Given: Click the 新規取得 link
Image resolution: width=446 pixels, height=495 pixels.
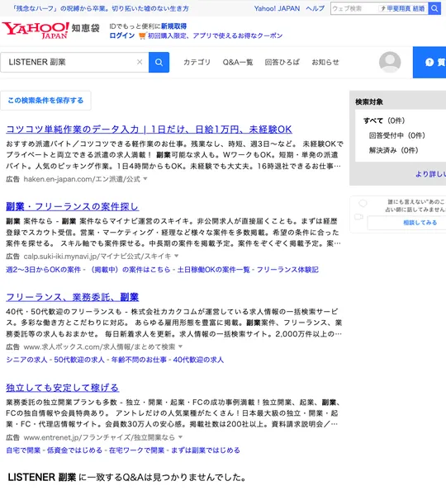Looking at the screenshot, I should click(x=173, y=26).
